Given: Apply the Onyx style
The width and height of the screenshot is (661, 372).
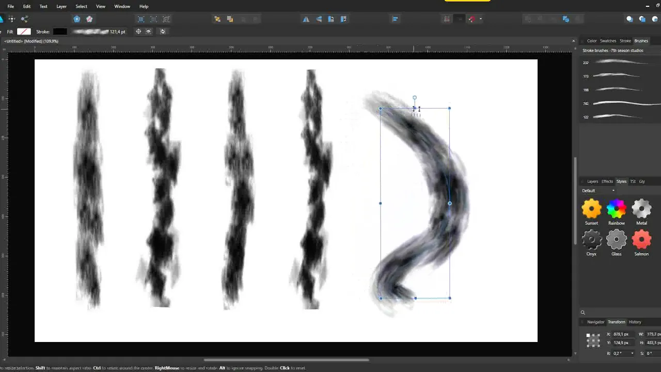Looking at the screenshot, I should click(x=591, y=243).
